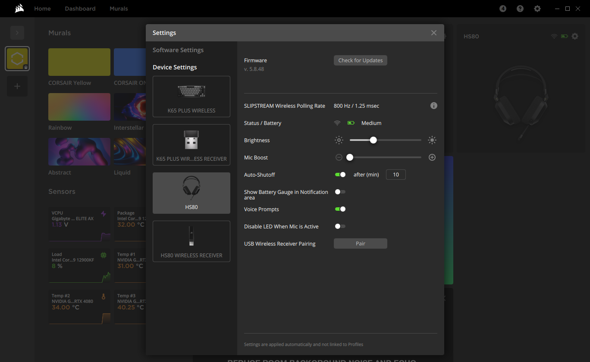This screenshot has height=362, width=590.
Task: Open the top bar settings gear
Action: pyautogui.click(x=537, y=9)
